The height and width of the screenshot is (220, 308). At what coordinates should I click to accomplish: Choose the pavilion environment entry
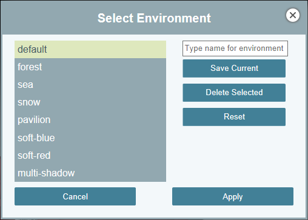click(x=90, y=120)
